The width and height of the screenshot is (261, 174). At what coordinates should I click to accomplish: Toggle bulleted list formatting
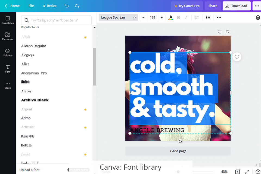(208, 17)
